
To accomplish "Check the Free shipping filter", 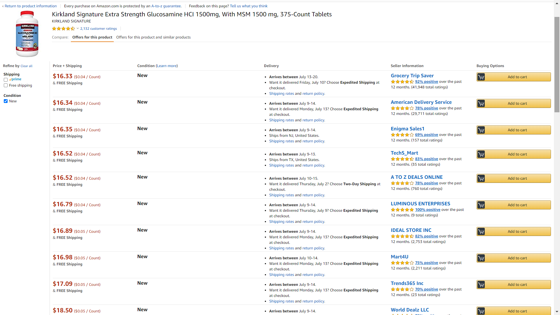I will (6, 85).
